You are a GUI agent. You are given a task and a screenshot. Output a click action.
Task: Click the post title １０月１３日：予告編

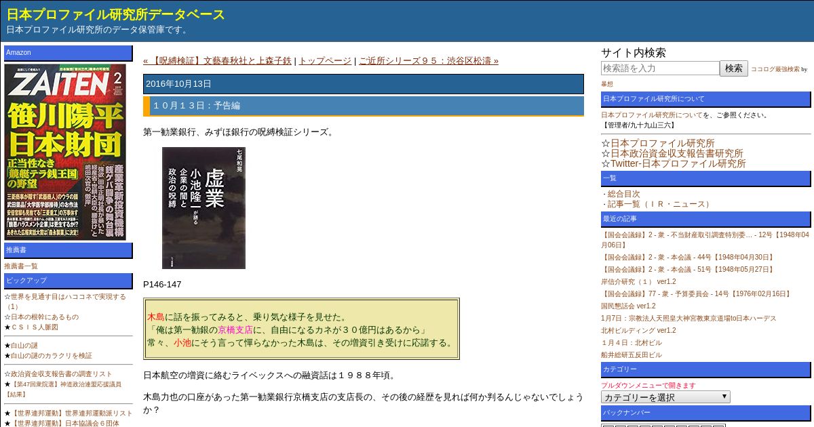(x=363, y=106)
